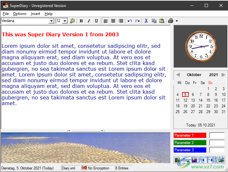Click the red Parameter 1 label
Image resolution: width=228 pixels, height=172 pixels.
click(x=190, y=135)
